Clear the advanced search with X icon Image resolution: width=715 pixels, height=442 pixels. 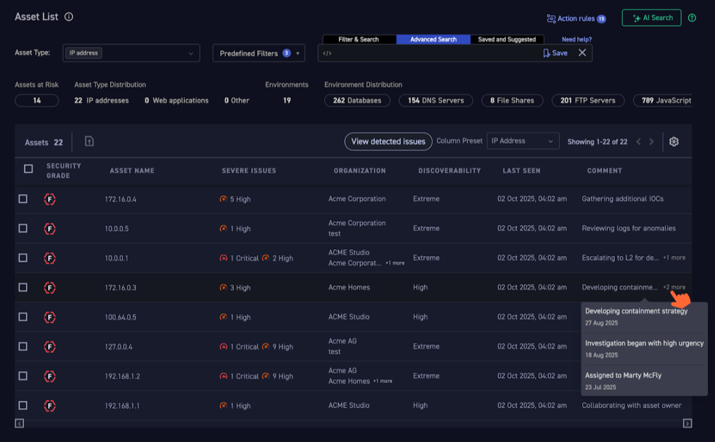[582, 53]
